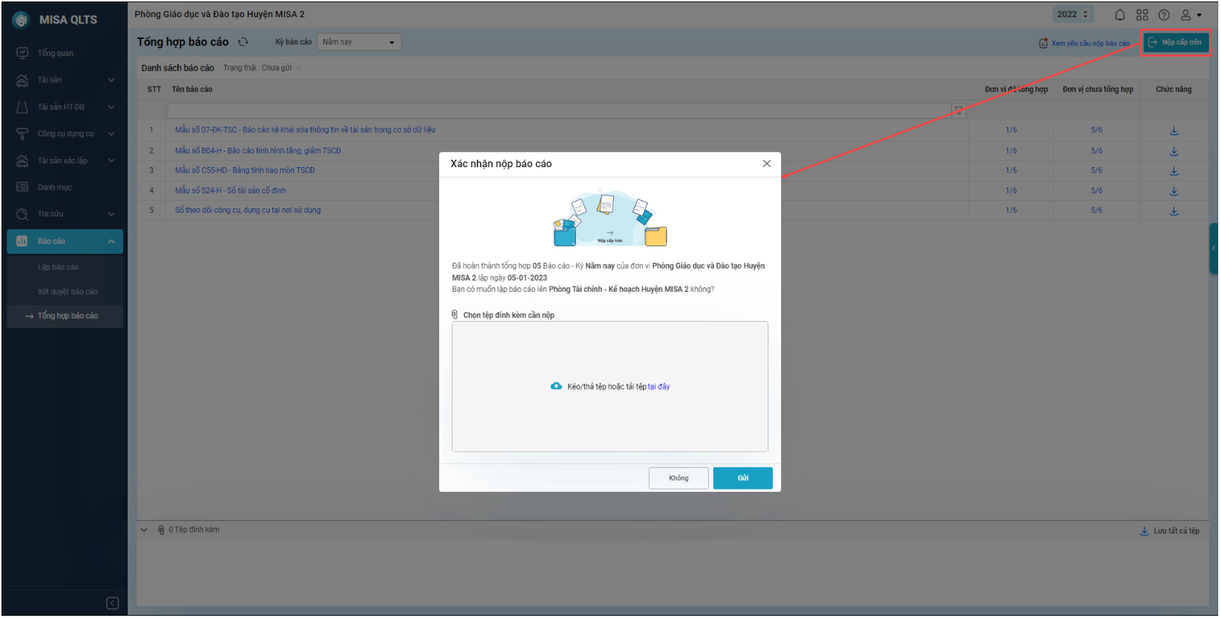
Task: Click the Đơn vị chưa tổng hợp column header
Action: [1098, 90]
